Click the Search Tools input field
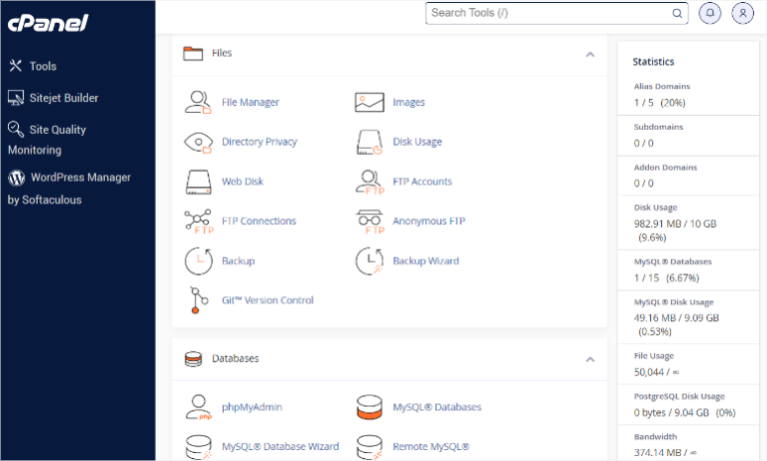 click(x=549, y=13)
